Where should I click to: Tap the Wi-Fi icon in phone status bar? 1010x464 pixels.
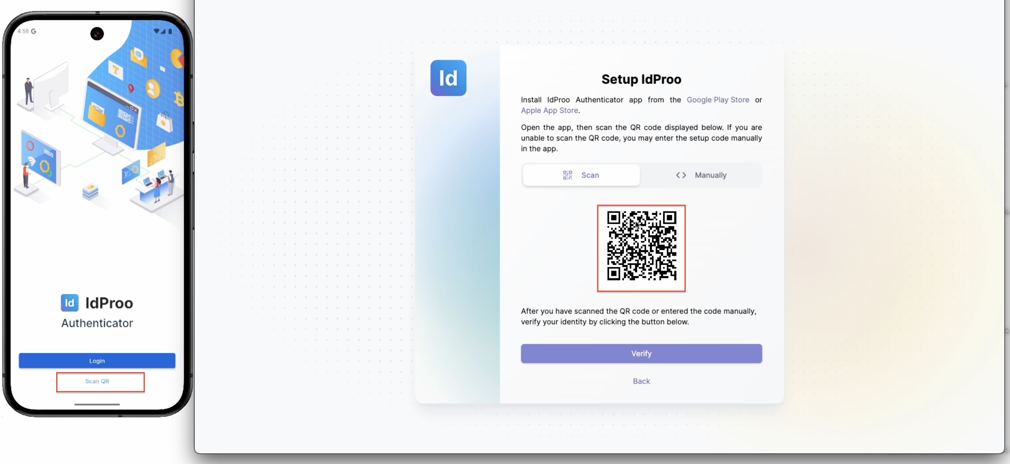pos(156,31)
